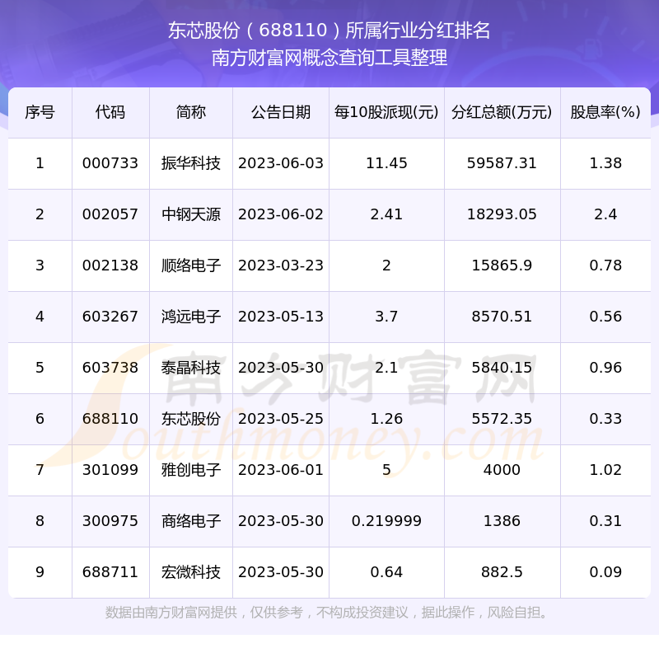Click the 股息率(%) column header
The width and height of the screenshot is (659, 653).
605,112
